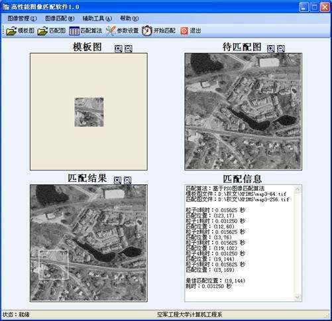The width and height of the screenshot is (332, 321).
Task: Open matching image with 匹配图 folder icon
Action: (x=42, y=31)
